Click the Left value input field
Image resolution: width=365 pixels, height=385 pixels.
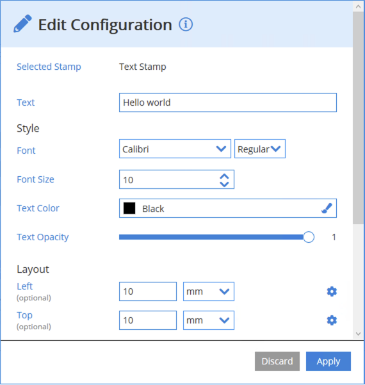point(148,291)
